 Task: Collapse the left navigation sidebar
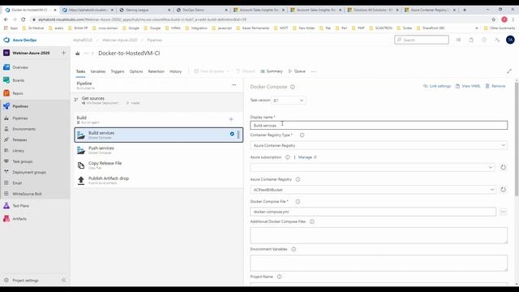pyautogui.click(x=63, y=281)
